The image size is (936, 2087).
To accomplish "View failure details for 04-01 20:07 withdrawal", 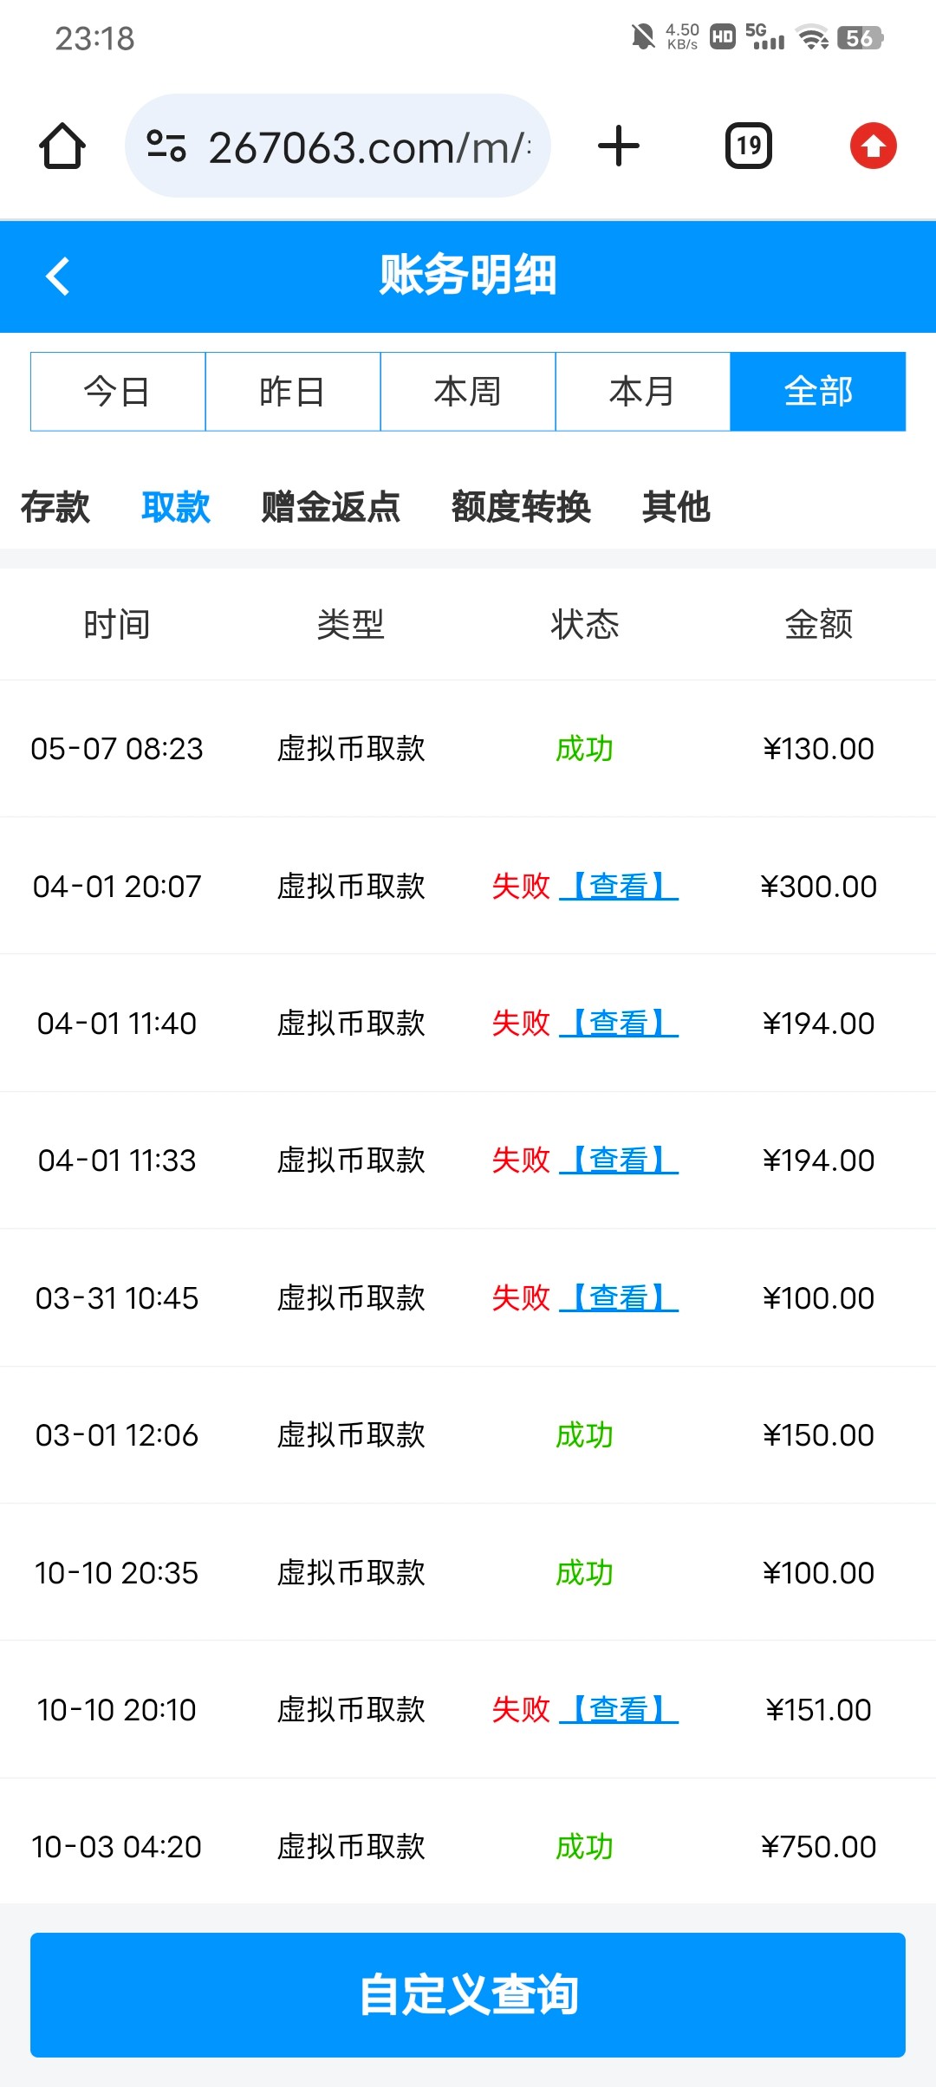I will tap(619, 887).
